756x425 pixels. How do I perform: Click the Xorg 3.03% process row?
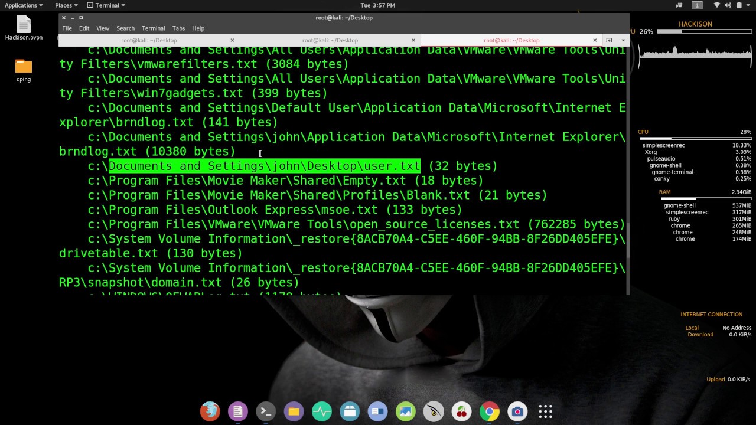point(698,152)
